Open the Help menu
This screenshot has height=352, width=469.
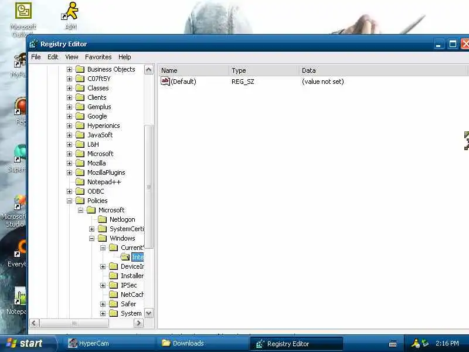coord(125,57)
